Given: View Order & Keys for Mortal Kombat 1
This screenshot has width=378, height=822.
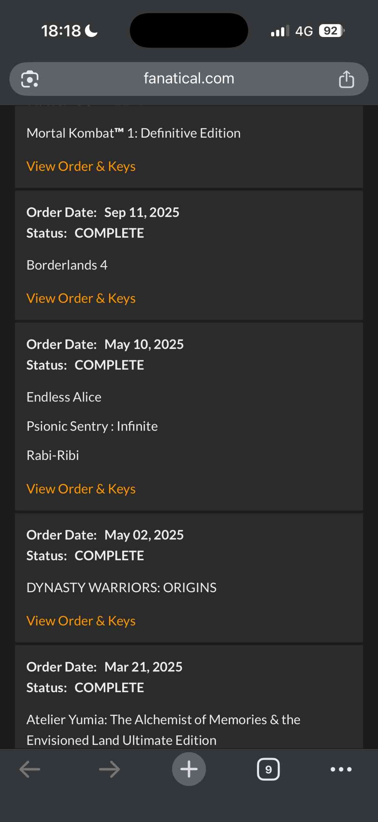Looking at the screenshot, I should coord(81,166).
